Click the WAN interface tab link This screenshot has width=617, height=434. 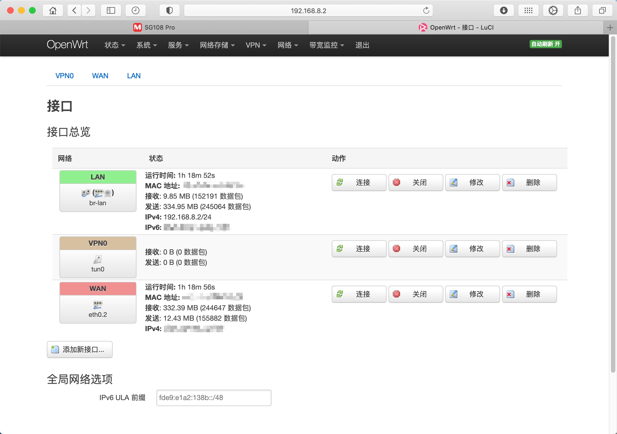[100, 76]
